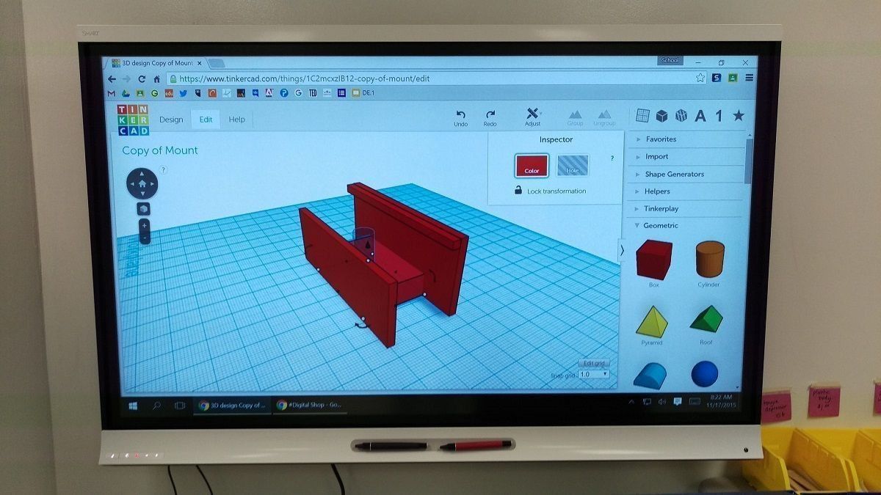The width and height of the screenshot is (881, 495).
Task: Mute the volume from the system tray
Action: [x=664, y=401]
